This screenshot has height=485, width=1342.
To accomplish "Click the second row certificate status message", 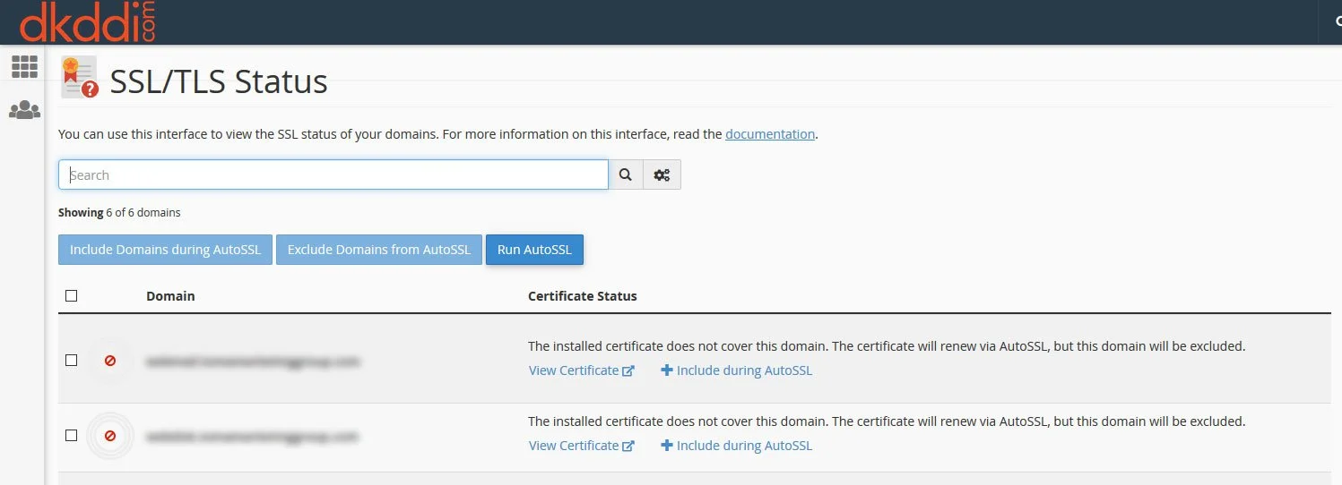I will (887, 421).
